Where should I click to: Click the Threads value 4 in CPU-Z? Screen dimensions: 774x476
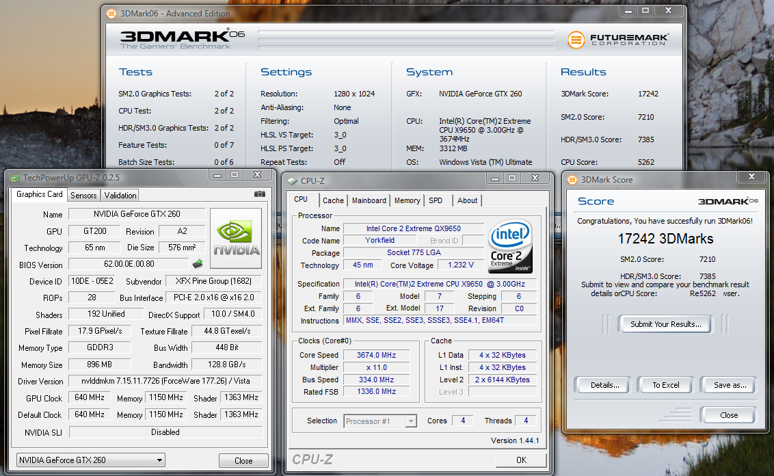point(526,421)
